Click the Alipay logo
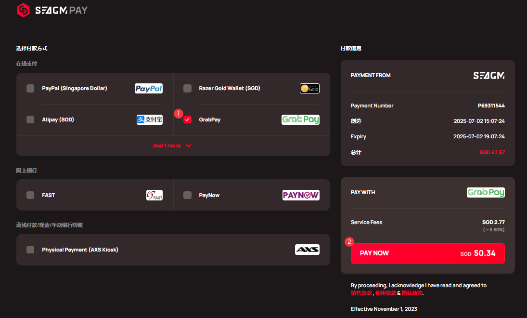 coord(150,119)
